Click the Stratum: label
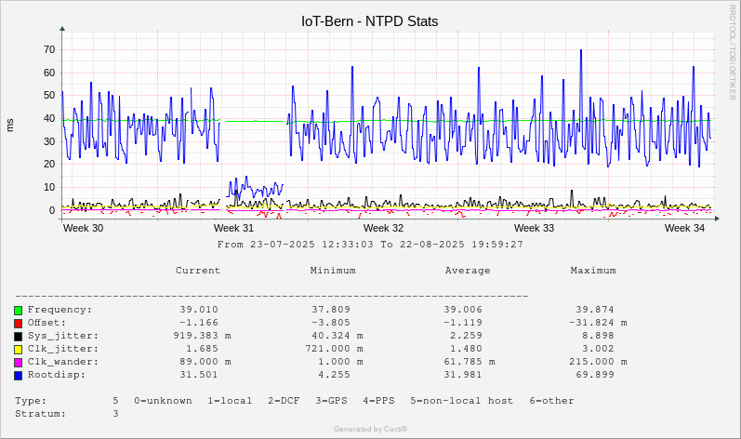 tap(41, 414)
